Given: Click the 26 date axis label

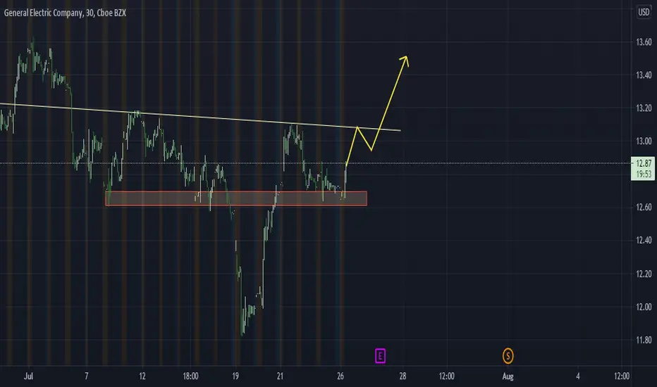Looking at the screenshot, I should [340, 376].
